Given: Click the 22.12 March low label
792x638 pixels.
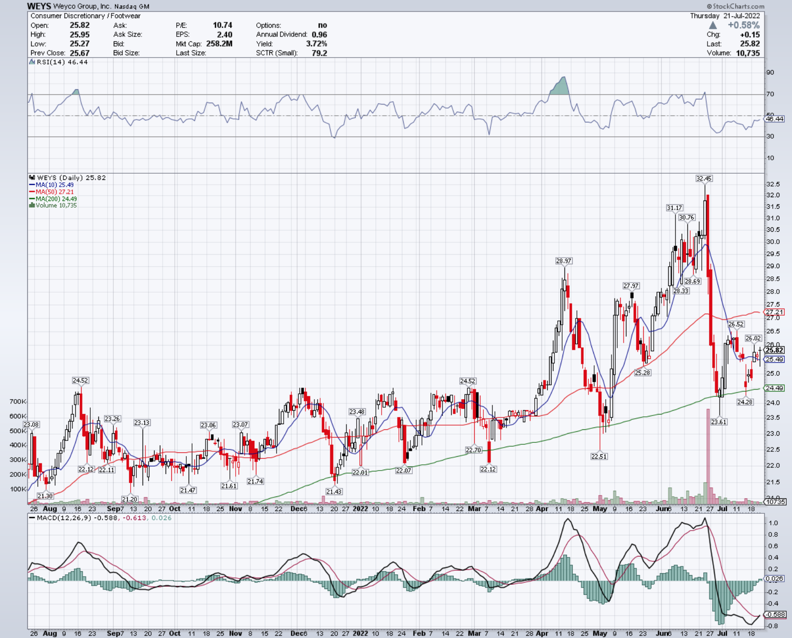Looking at the screenshot, I should click(488, 469).
